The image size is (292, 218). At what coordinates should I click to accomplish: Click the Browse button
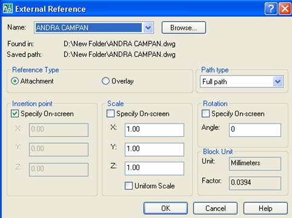(184, 28)
